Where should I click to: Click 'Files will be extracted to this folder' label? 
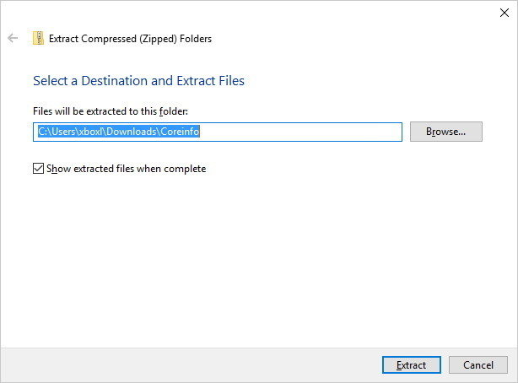point(111,111)
